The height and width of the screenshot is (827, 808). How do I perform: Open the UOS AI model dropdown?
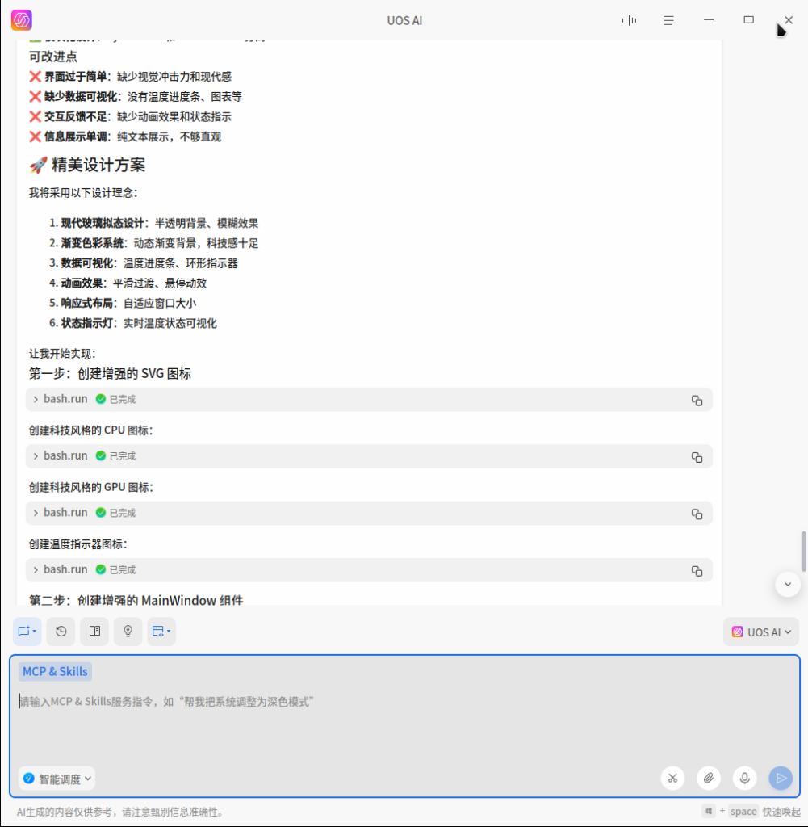760,632
